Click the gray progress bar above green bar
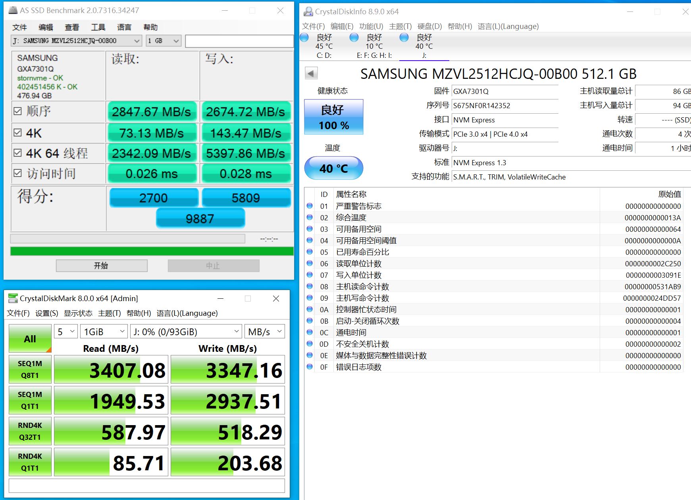The width and height of the screenshot is (691, 500). pos(127,239)
